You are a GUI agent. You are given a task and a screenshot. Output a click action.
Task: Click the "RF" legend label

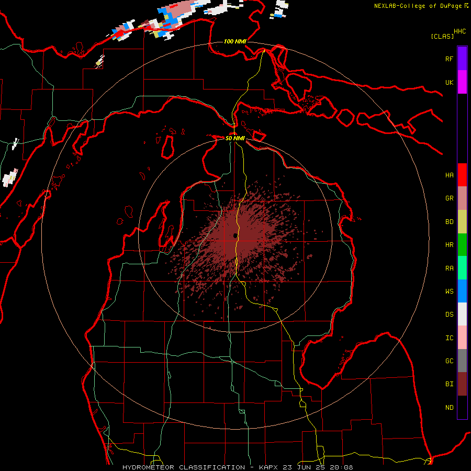click(x=449, y=59)
